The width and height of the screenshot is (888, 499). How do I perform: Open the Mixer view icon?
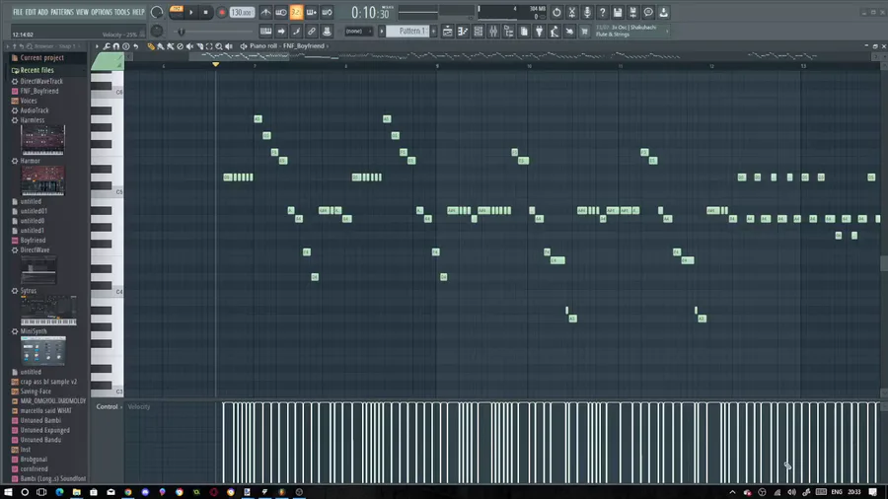(x=493, y=32)
